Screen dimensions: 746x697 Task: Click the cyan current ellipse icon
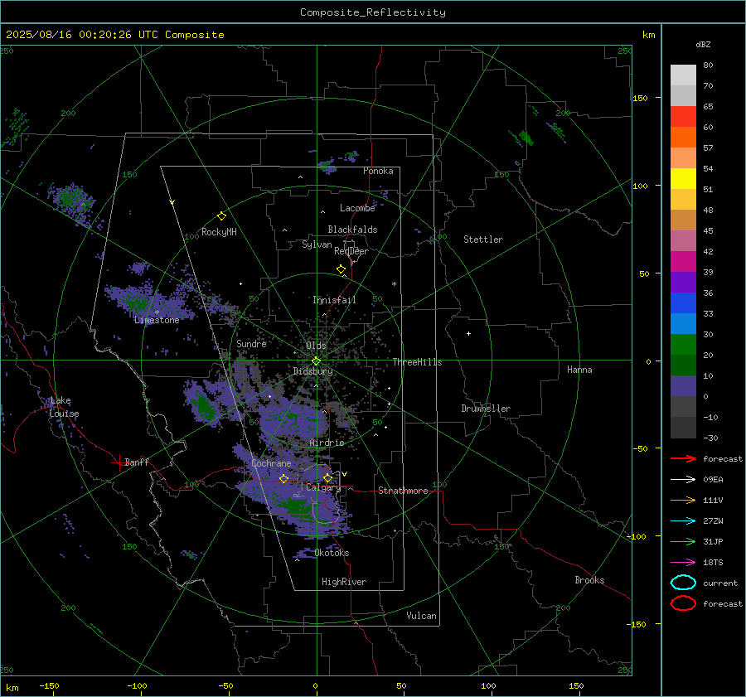683,583
